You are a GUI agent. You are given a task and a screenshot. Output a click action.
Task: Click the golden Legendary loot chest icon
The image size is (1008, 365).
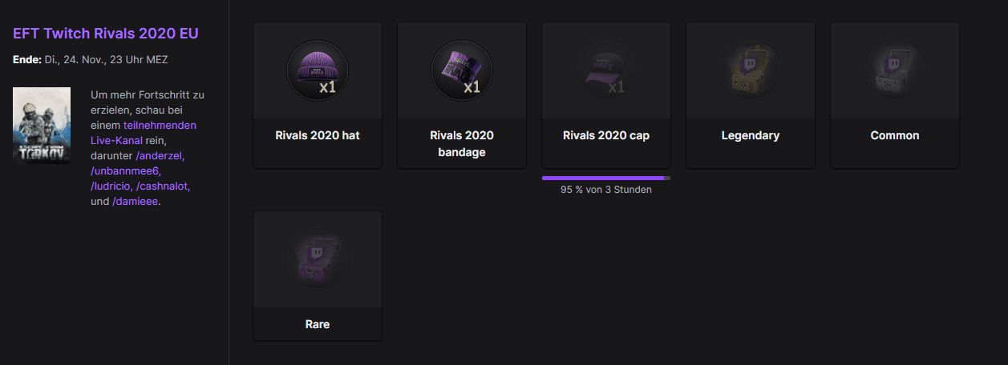click(751, 70)
